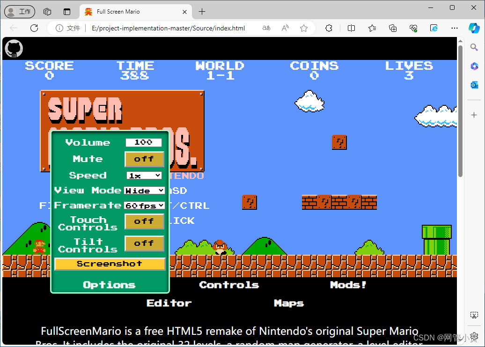Launch Copilot from the sidebar
Viewport: 485px width, 347px height.
click(x=474, y=28)
